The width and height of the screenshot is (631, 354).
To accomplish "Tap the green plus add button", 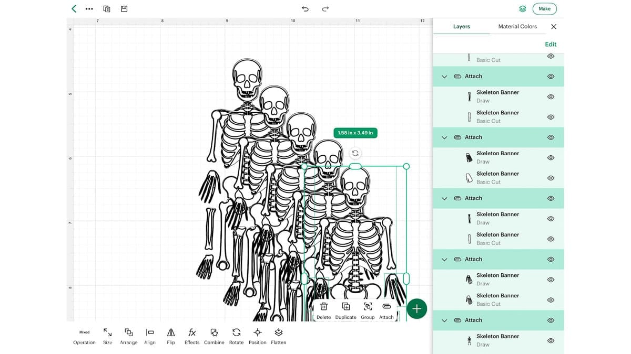I will [x=417, y=309].
